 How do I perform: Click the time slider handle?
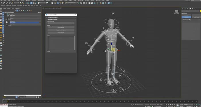point(9,99)
